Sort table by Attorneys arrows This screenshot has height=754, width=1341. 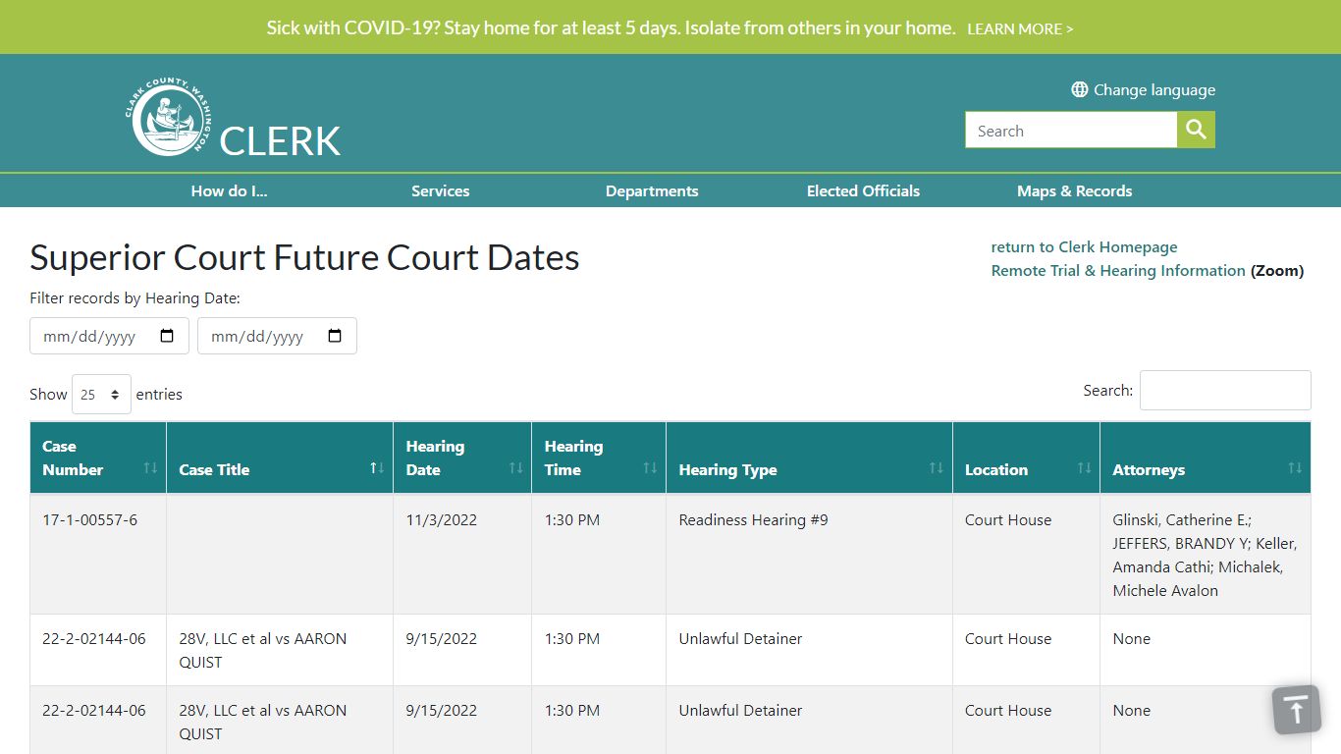[x=1295, y=467]
